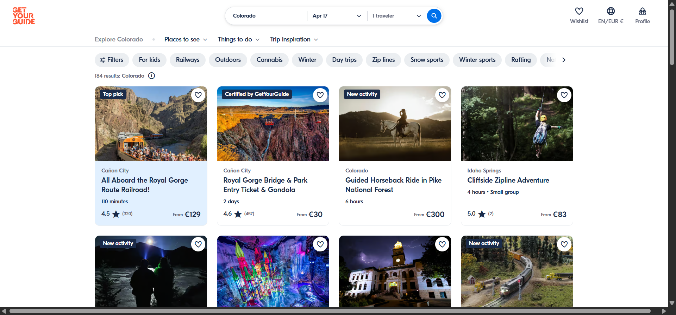The width and height of the screenshot is (676, 315).
Task: Show info about 184 results
Action: coord(151,76)
